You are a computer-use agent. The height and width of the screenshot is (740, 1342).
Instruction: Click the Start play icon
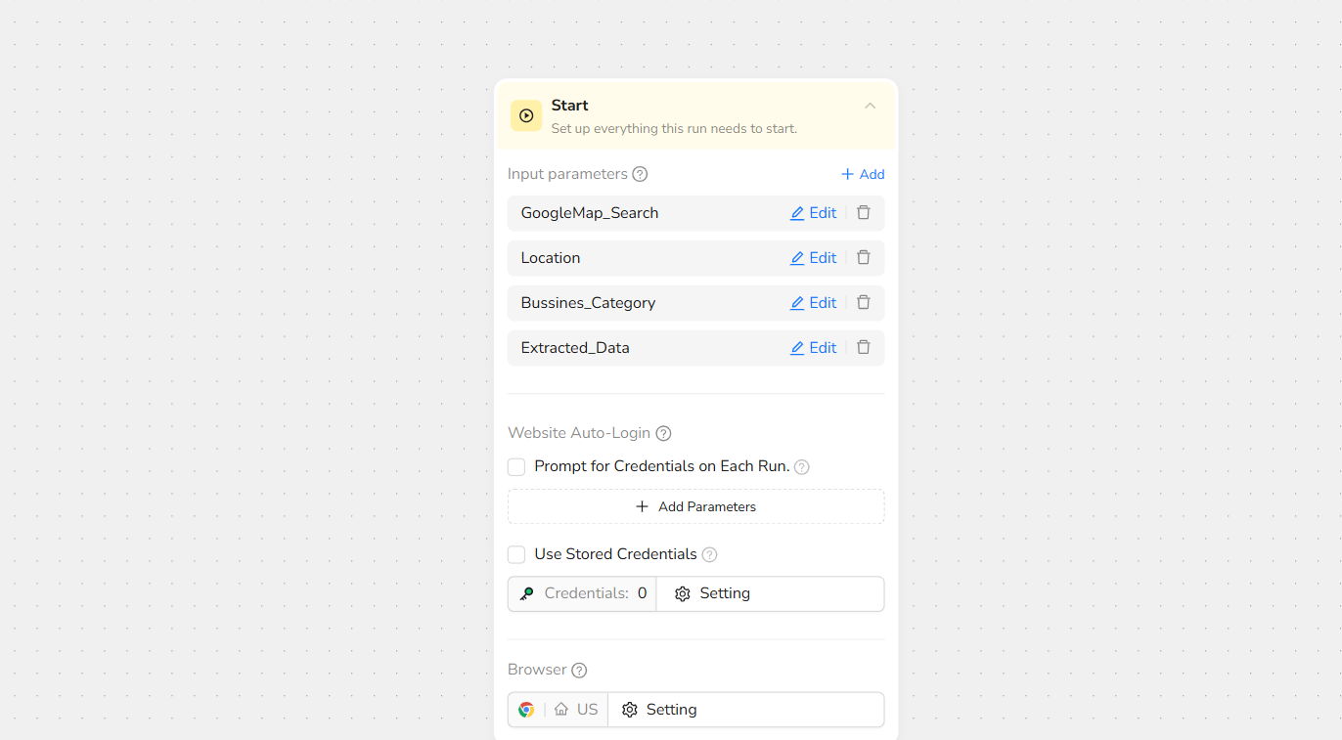[x=526, y=115]
